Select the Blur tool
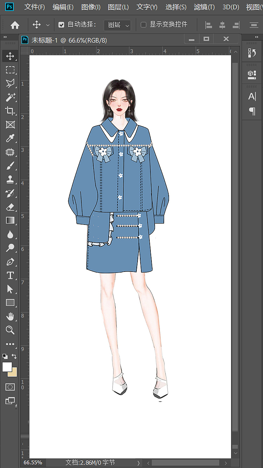Viewport: 263px width, 468px height. point(10,234)
